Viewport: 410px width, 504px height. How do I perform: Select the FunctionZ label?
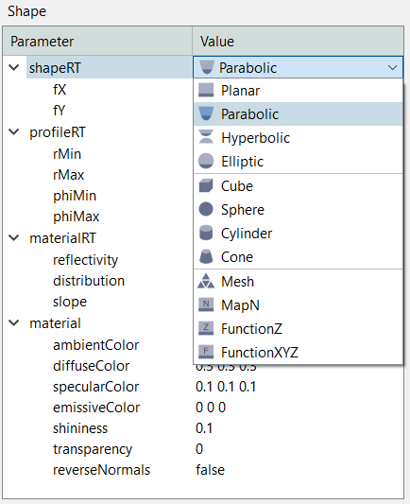(251, 329)
